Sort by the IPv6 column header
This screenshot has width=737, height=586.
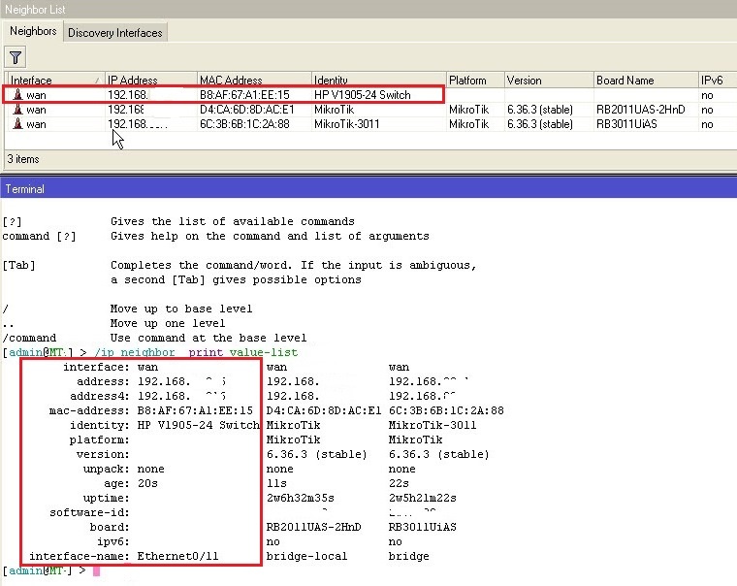[717, 80]
